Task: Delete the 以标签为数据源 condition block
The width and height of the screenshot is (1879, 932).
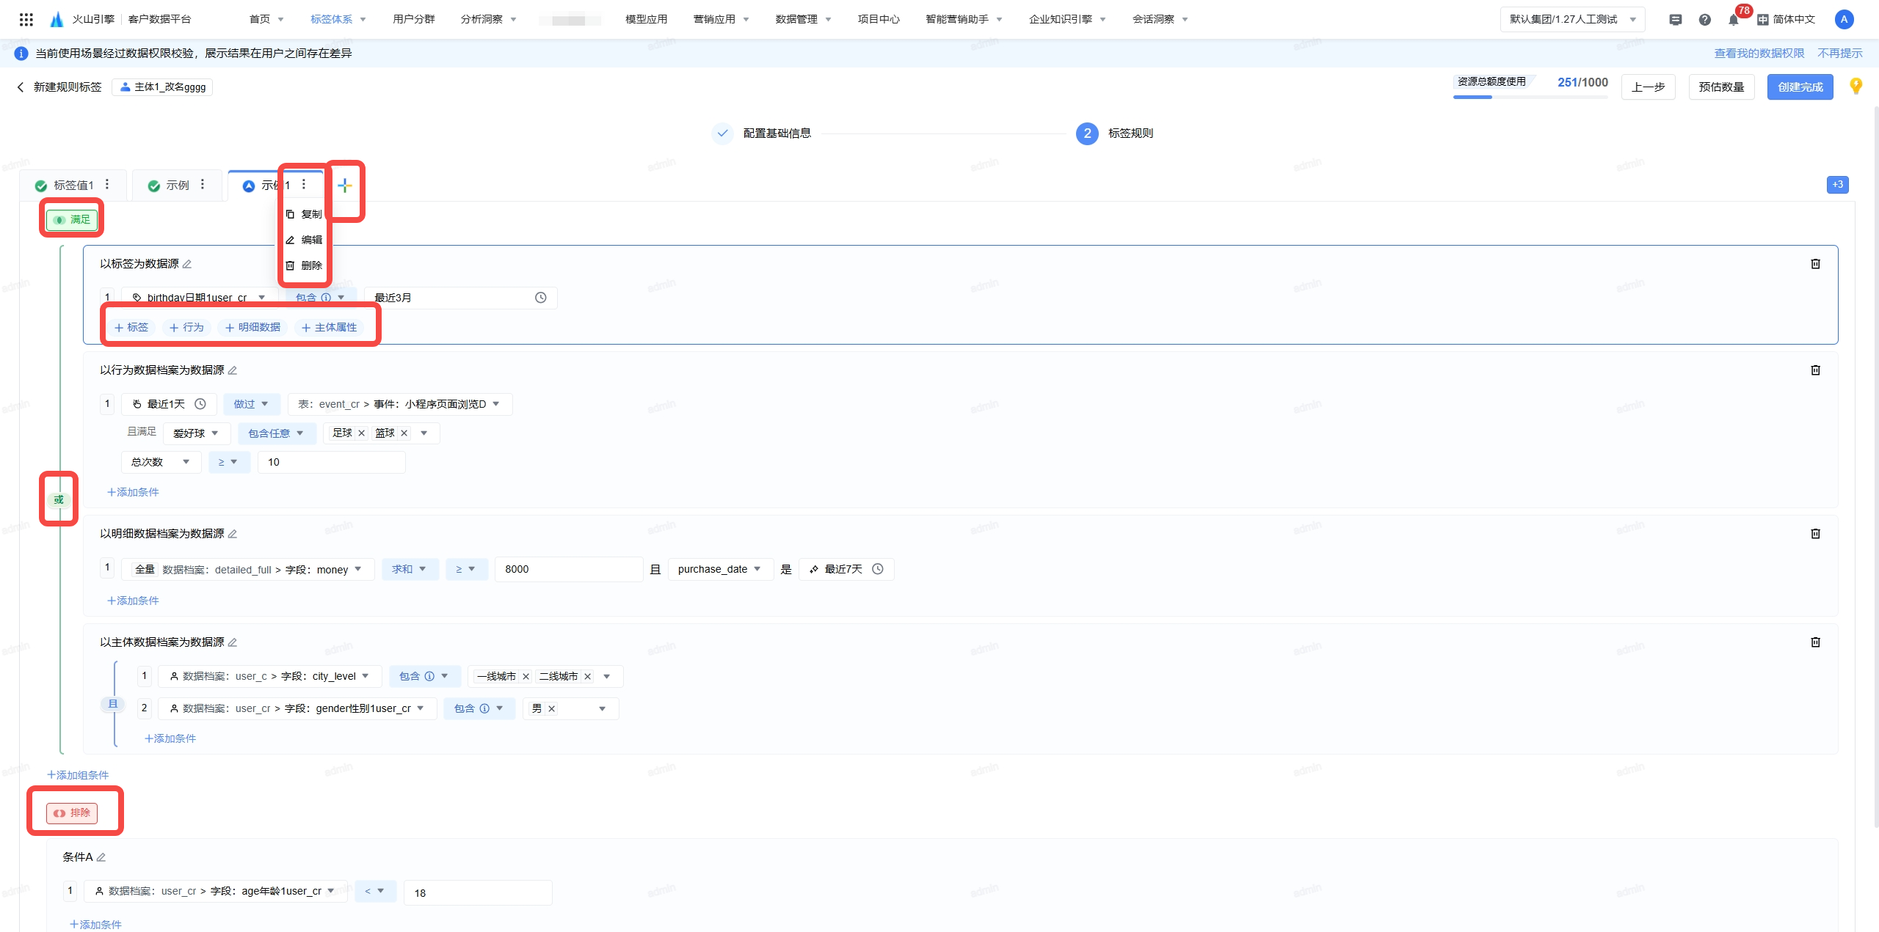Action: pyautogui.click(x=1815, y=264)
